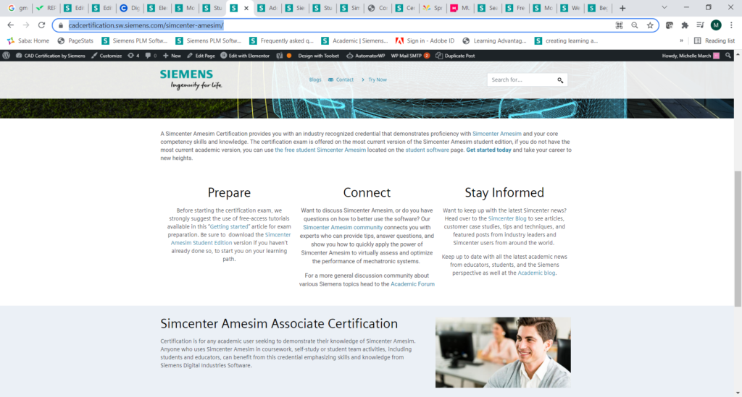
Task: Reload the current page
Action: click(41, 25)
